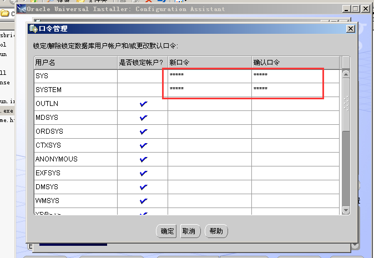Click the 用户名 column header
Viewport: 374px width, 258px height.
(x=75, y=63)
